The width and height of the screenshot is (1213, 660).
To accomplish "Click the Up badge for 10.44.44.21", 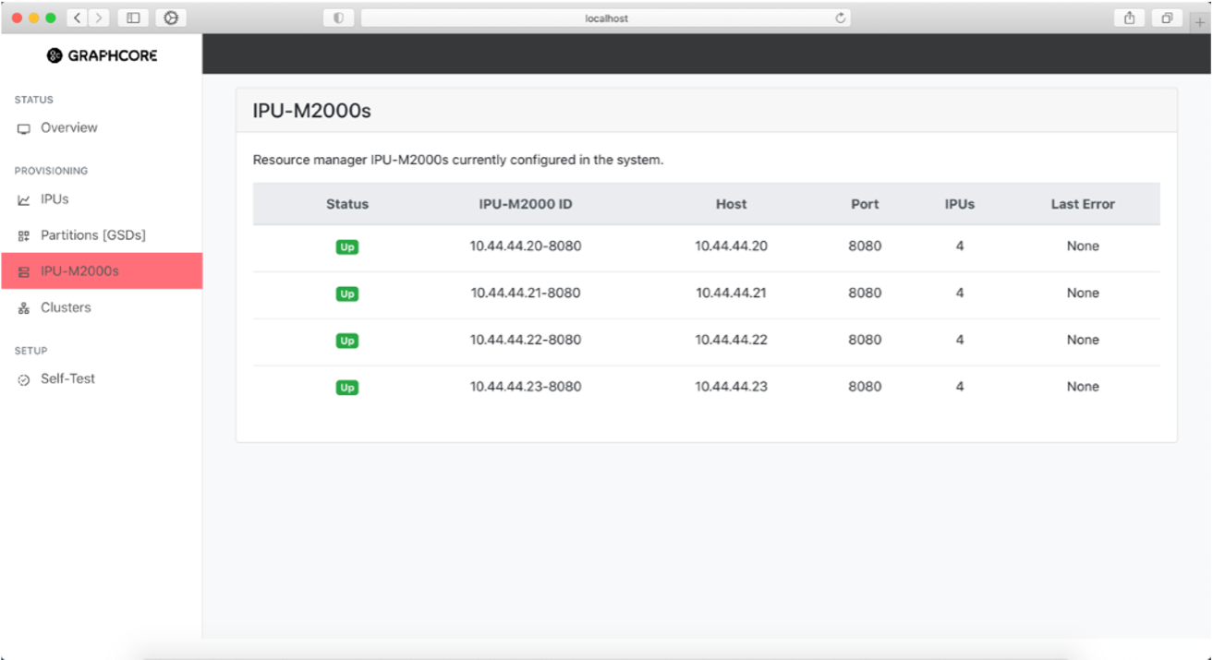I will [347, 294].
